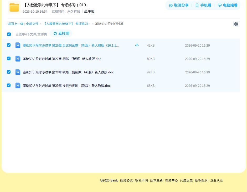
Task: Click the 电脑端看 button
Action: click(228, 5)
